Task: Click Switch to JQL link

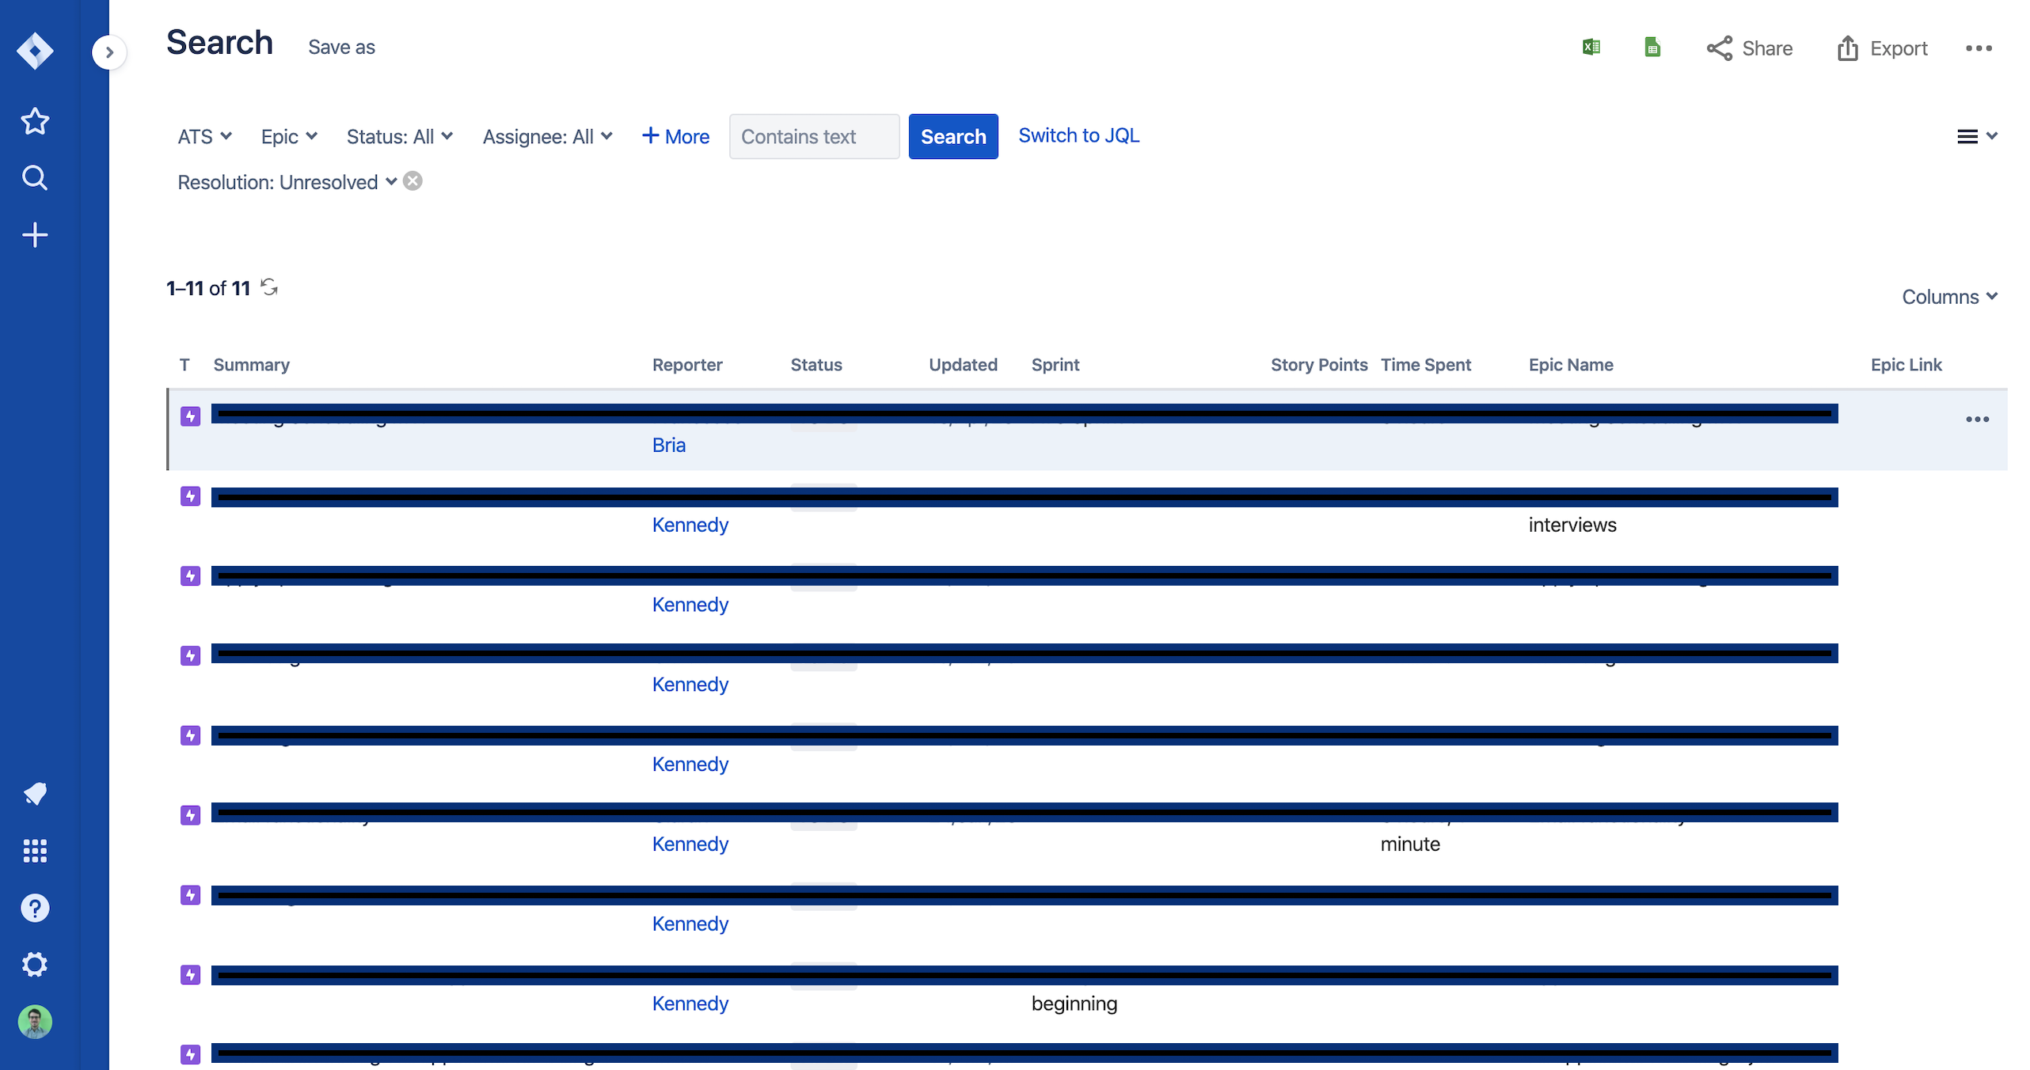Action: point(1078,135)
